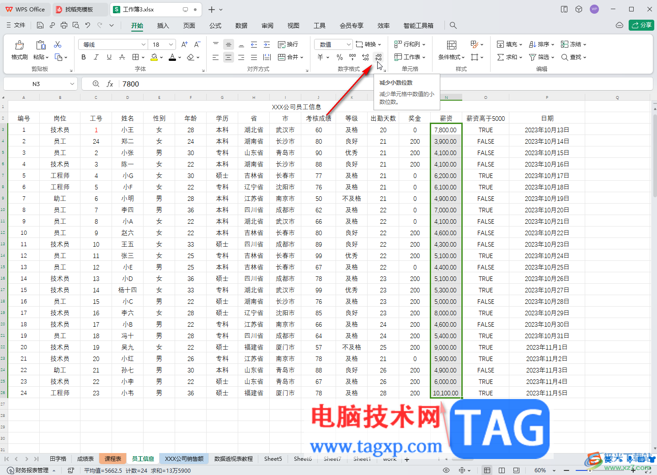
Task: Click the formula bar input showing 7800
Action: pyautogui.click(x=385, y=84)
